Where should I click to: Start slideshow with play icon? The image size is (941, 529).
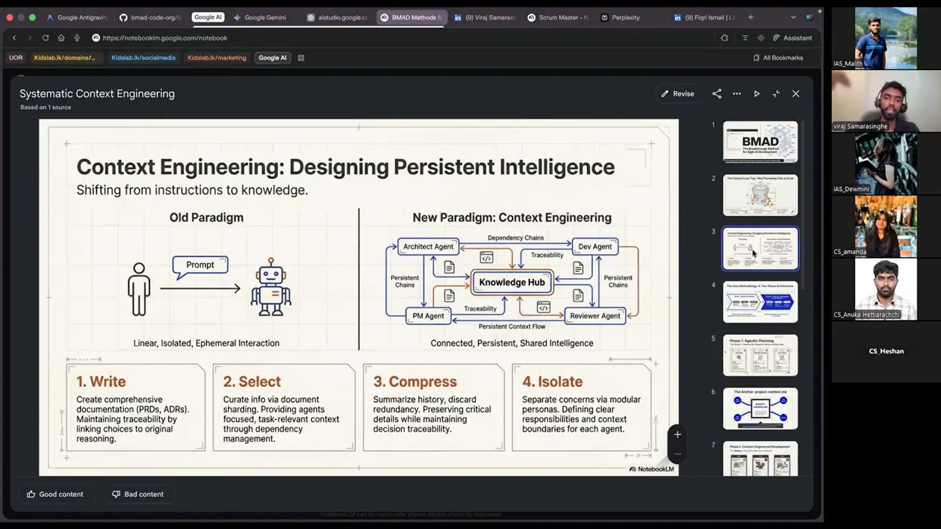pos(757,93)
